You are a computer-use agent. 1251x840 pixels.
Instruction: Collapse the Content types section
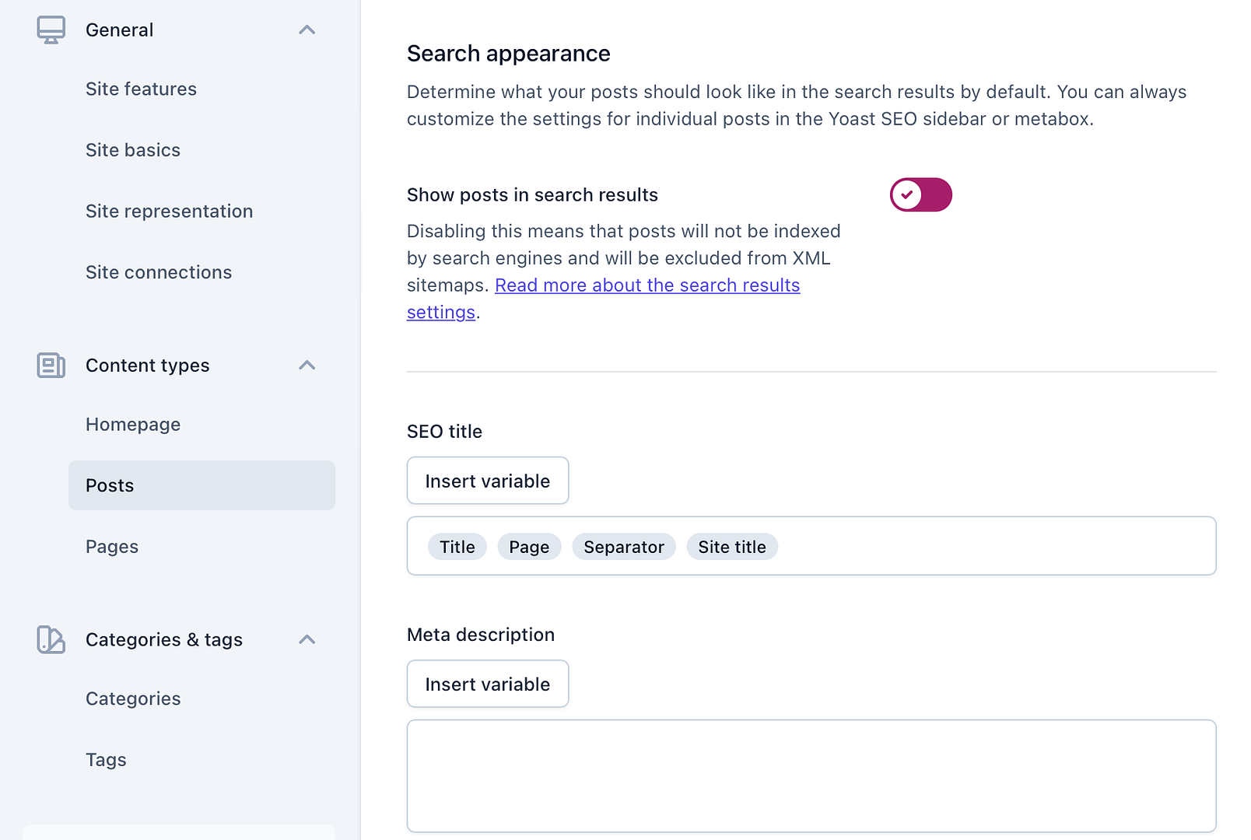pos(307,366)
